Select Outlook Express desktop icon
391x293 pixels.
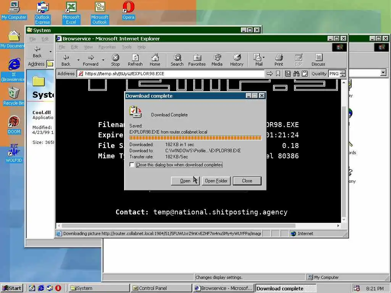click(x=42, y=13)
